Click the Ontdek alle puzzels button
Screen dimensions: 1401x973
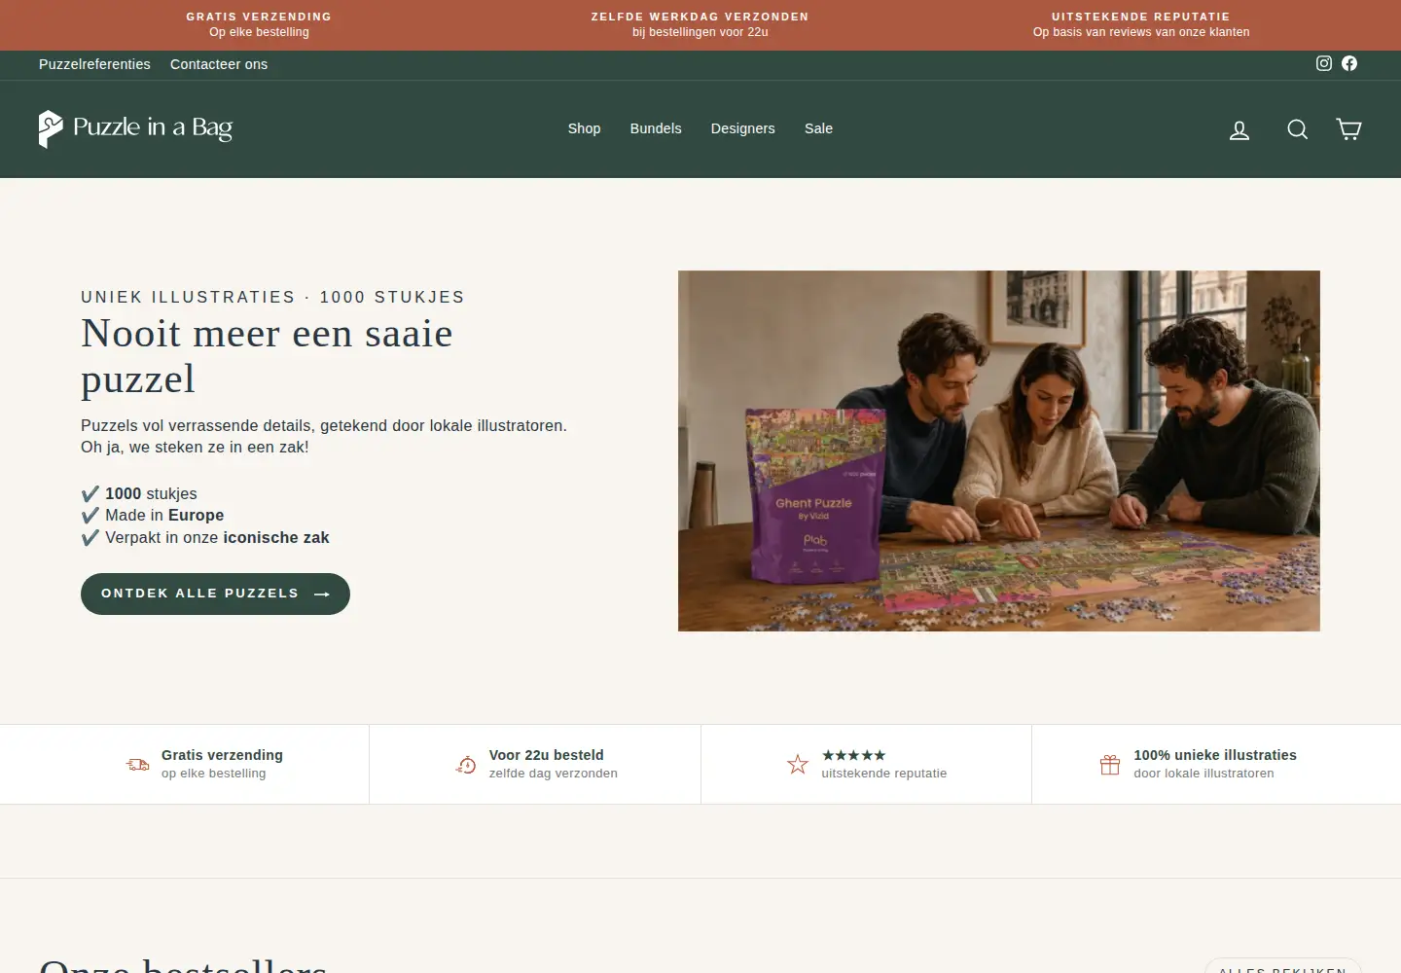coord(215,594)
